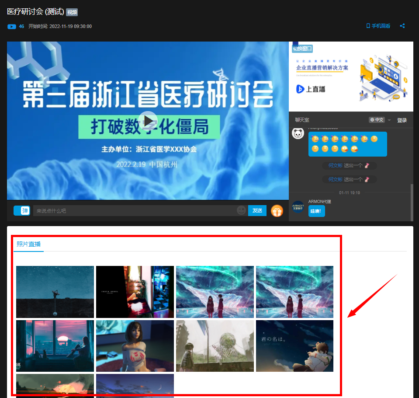Click the 哇噢! chat bubble
The image size is (419, 398).
coord(316,211)
